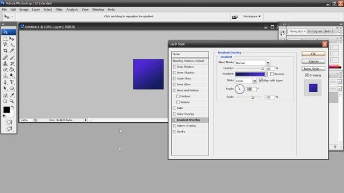
Task: Select the History Brush tool
Action: [12, 64]
